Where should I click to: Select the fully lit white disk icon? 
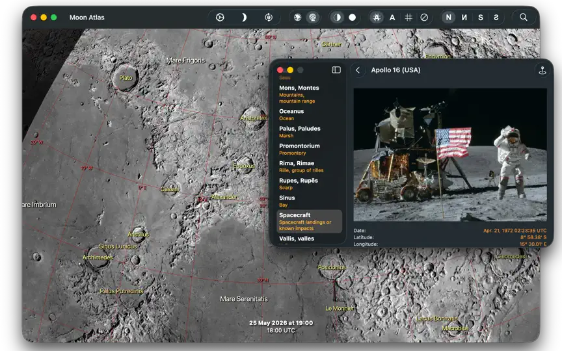tap(353, 17)
